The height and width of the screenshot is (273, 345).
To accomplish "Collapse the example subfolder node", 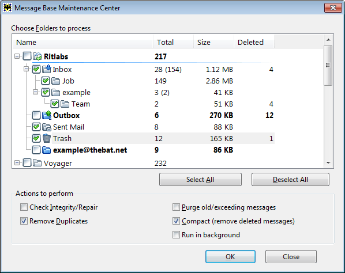I will click(35, 92).
